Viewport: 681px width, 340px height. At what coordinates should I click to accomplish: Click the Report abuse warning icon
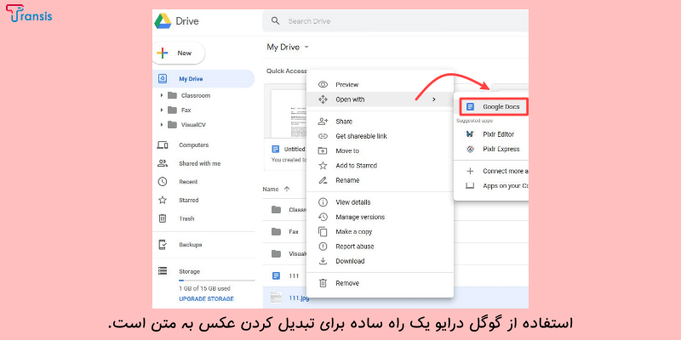(323, 246)
